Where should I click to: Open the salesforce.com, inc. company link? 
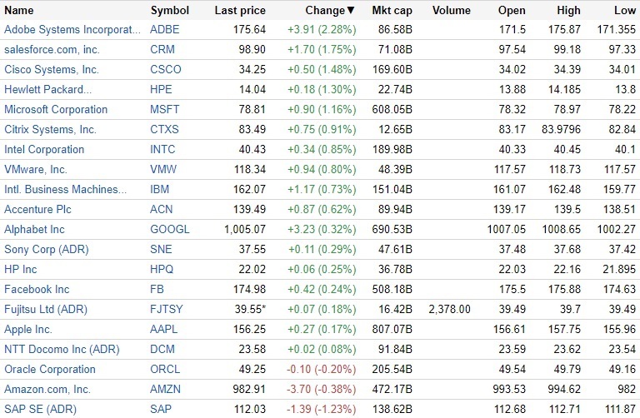(52, 49)
